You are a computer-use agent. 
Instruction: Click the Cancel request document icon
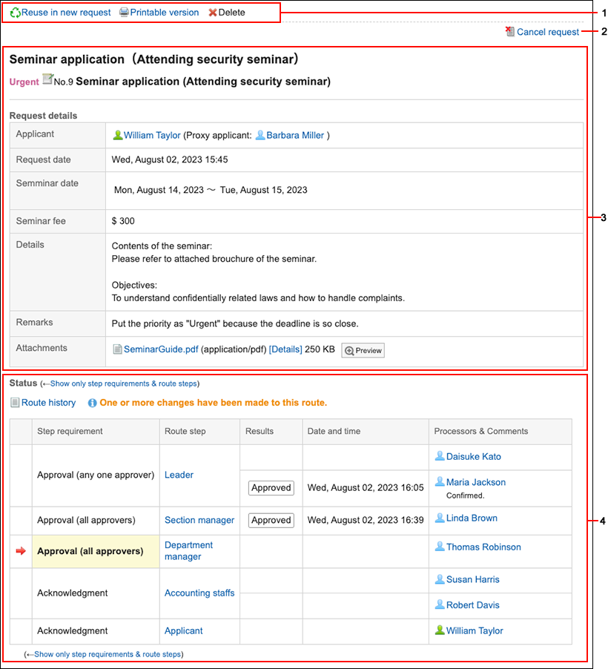(510, 32)
